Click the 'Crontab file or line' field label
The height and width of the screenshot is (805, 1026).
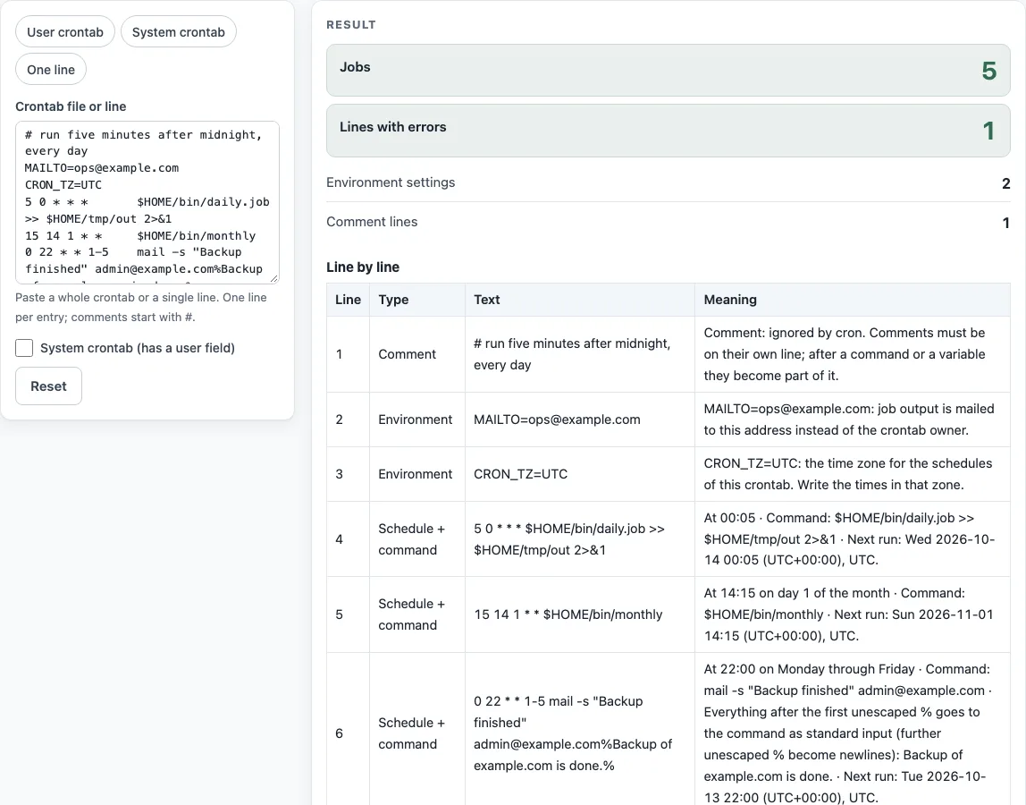click(71, 106)
